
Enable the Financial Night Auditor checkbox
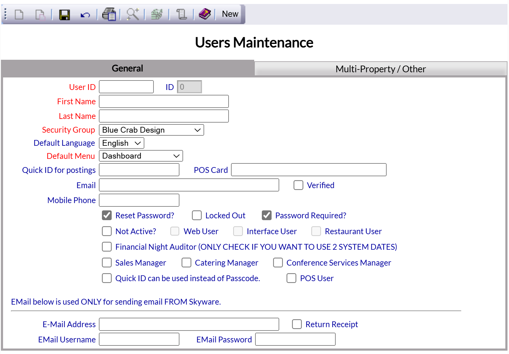pos(107,247)
